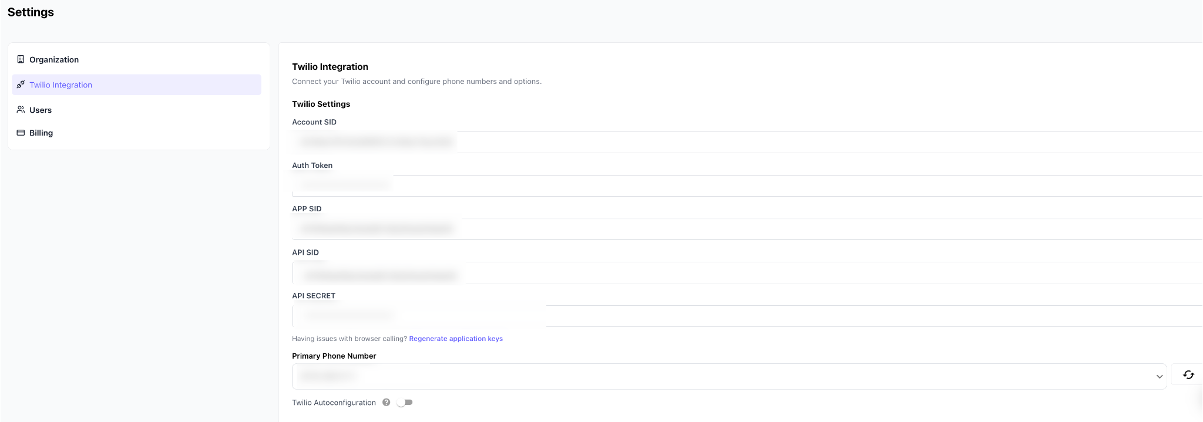This screenshot has width=1203, height=422.
Task: Click the Twilio Autoconfiguration help icon
Action: (386, 402)
